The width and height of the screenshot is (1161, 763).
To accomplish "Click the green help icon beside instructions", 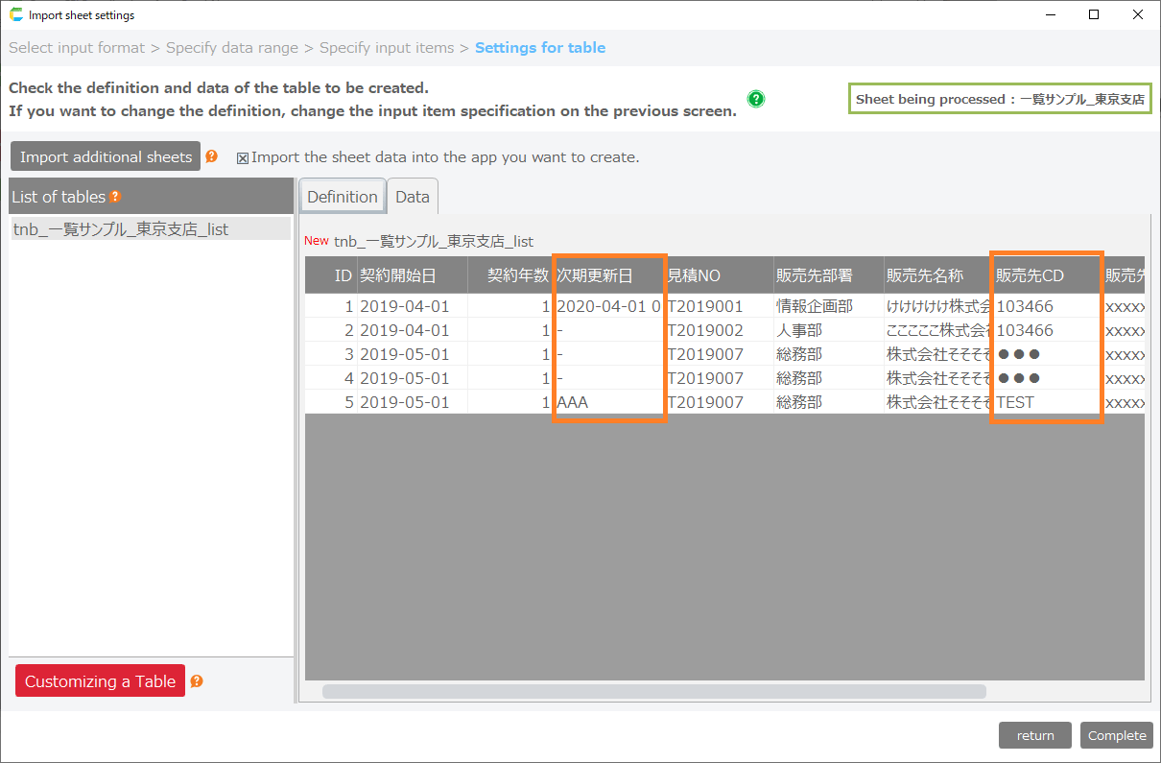I will [x=756, y=99].
